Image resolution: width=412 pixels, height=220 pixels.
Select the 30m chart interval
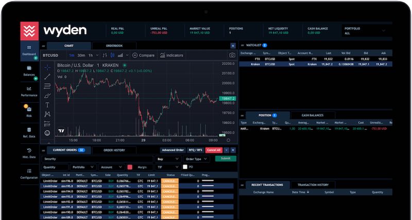point(81,55)
